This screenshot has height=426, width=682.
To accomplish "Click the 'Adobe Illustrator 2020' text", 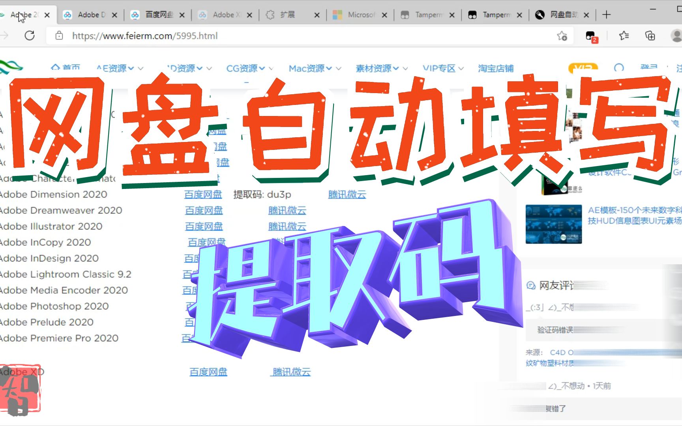I will 51,226.
